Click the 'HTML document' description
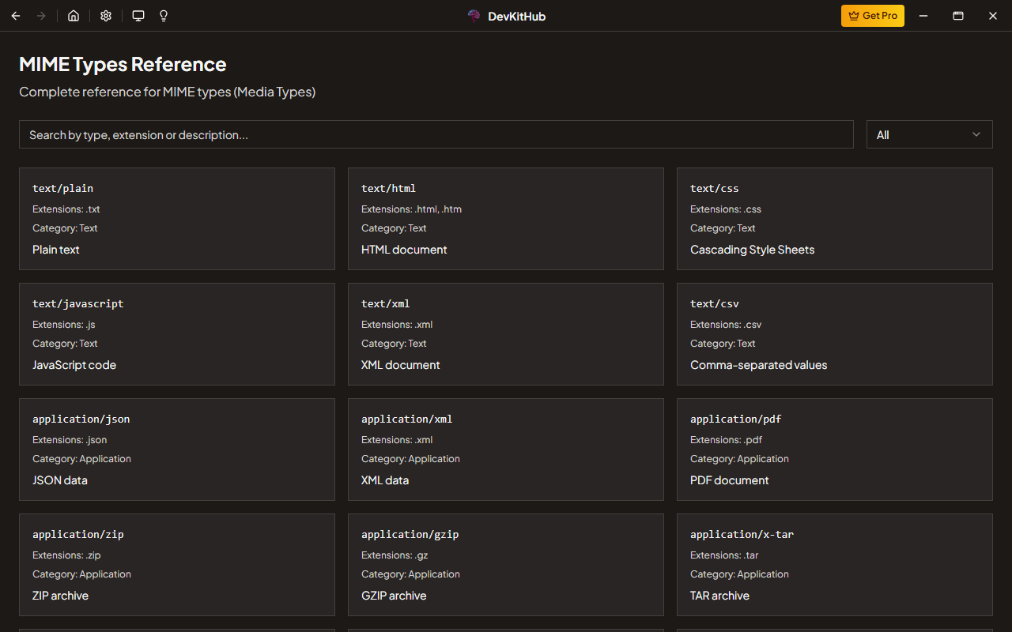1012x632 pixels. coord(404,250)
